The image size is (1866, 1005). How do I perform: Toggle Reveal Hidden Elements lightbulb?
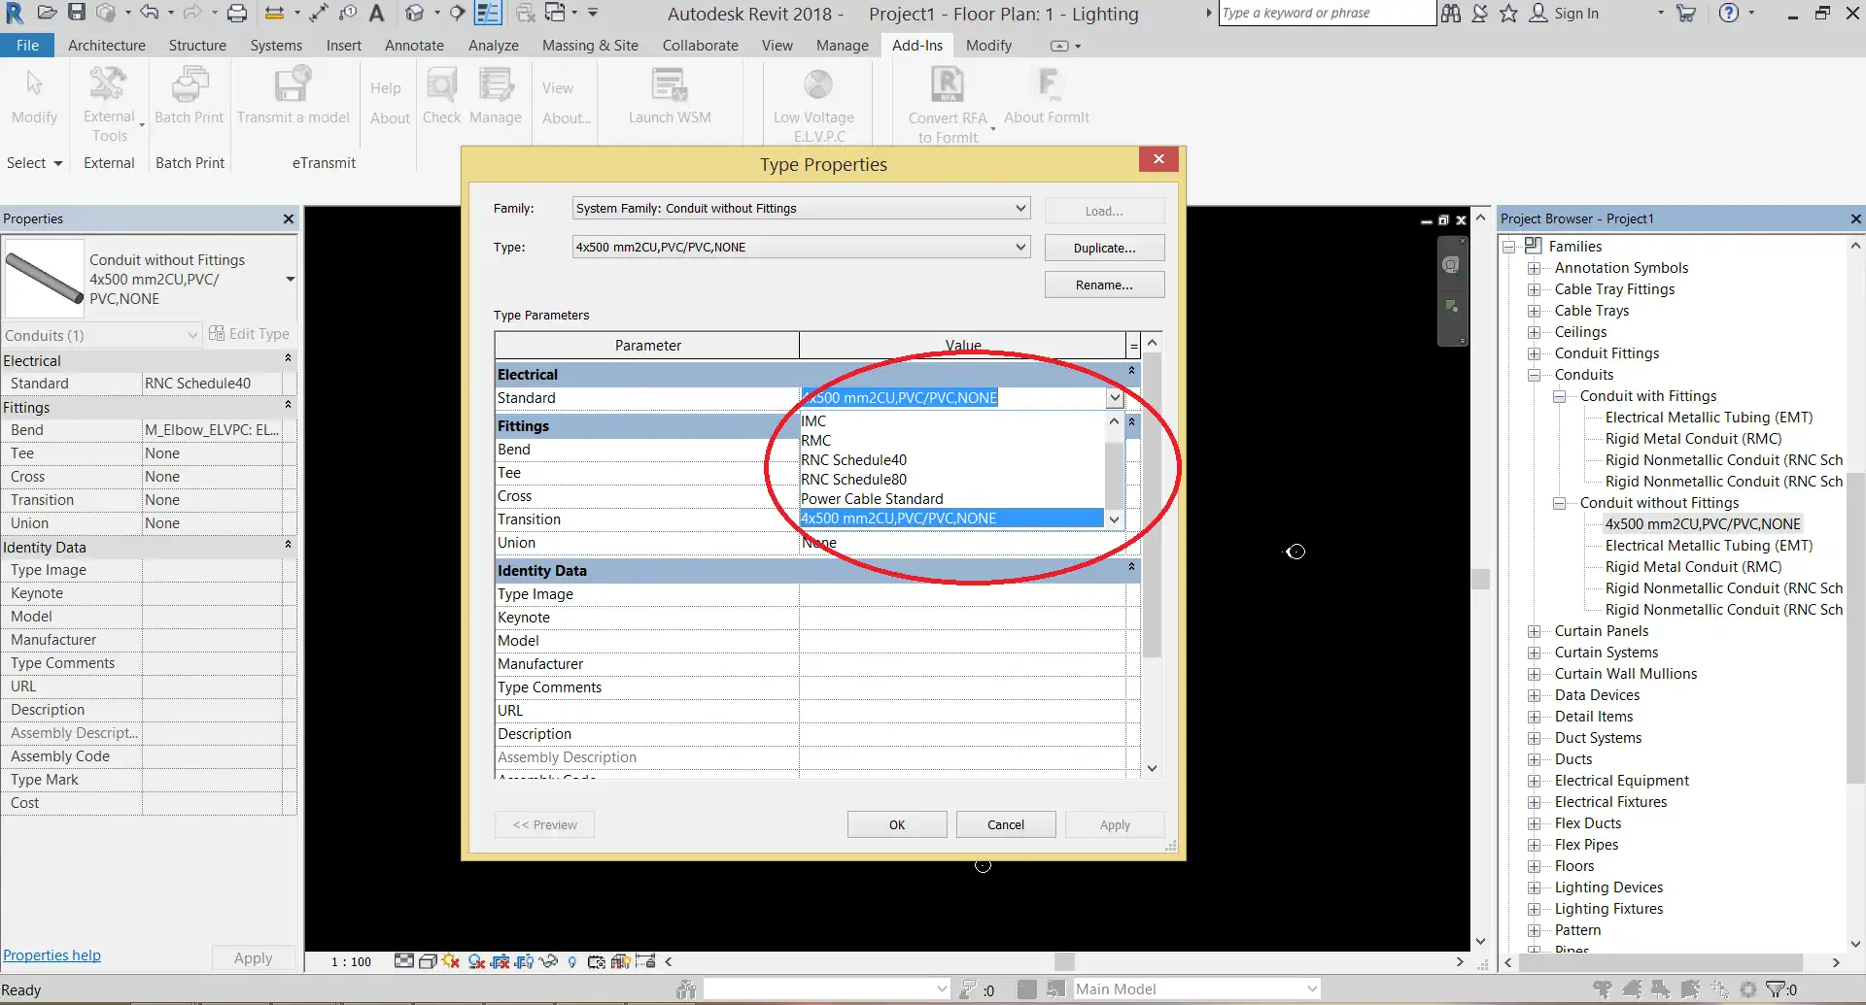(571, 962)
